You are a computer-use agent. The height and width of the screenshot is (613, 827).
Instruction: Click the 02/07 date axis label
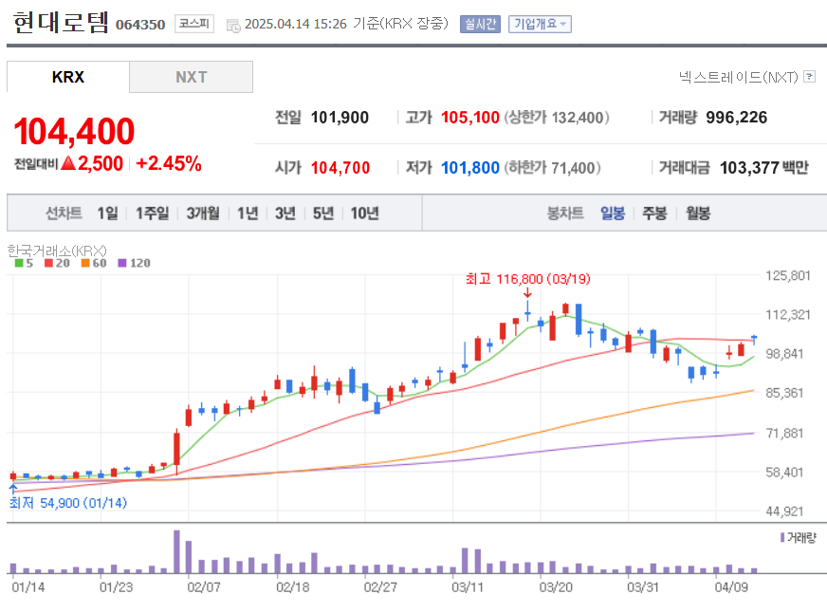coord(204,587)
